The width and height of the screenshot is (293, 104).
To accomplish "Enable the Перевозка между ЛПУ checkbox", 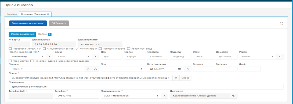I will [x=10, y=49].
